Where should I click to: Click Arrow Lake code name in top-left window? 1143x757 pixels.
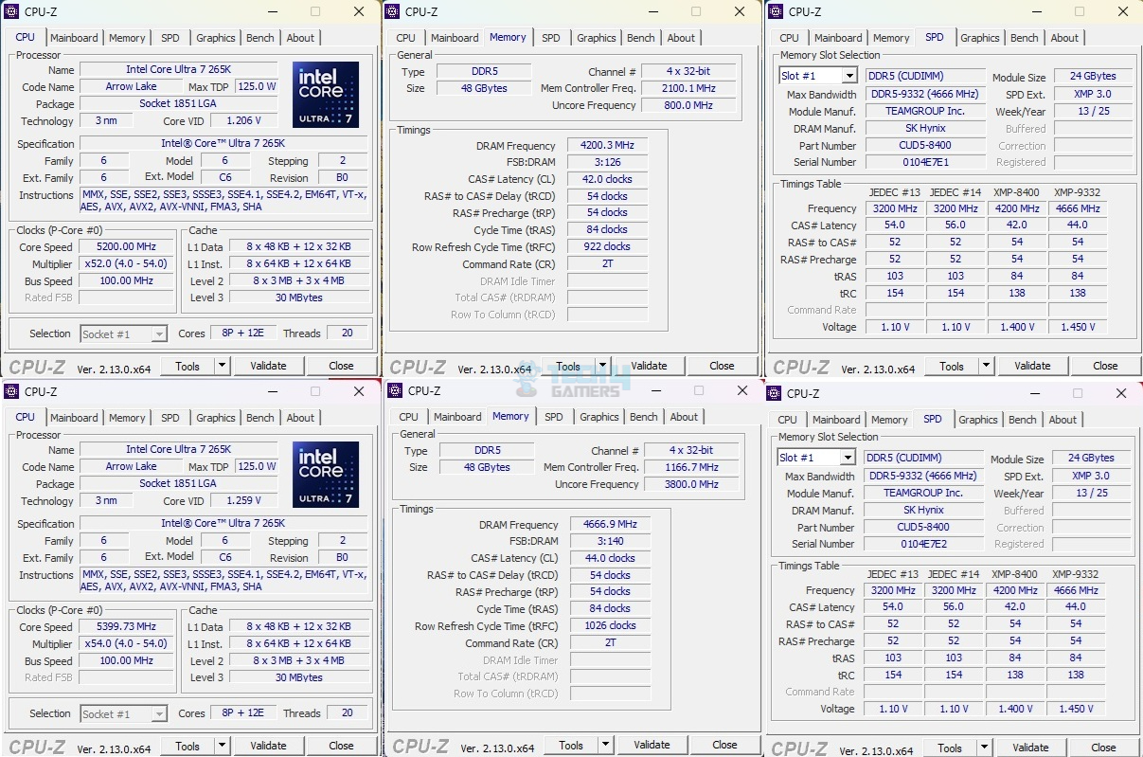(x=132, y=86)
